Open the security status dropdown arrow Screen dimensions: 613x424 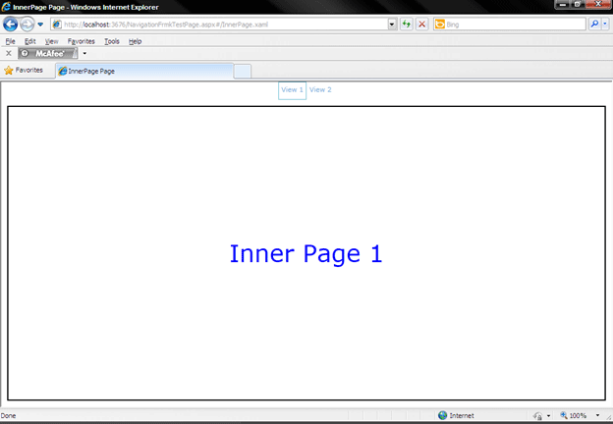548,416
